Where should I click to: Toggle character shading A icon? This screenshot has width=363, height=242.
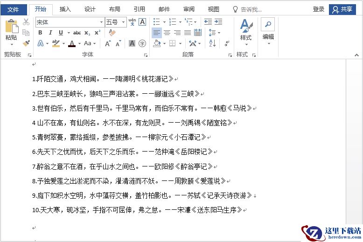pyautogui.click(x=132, y=43)
